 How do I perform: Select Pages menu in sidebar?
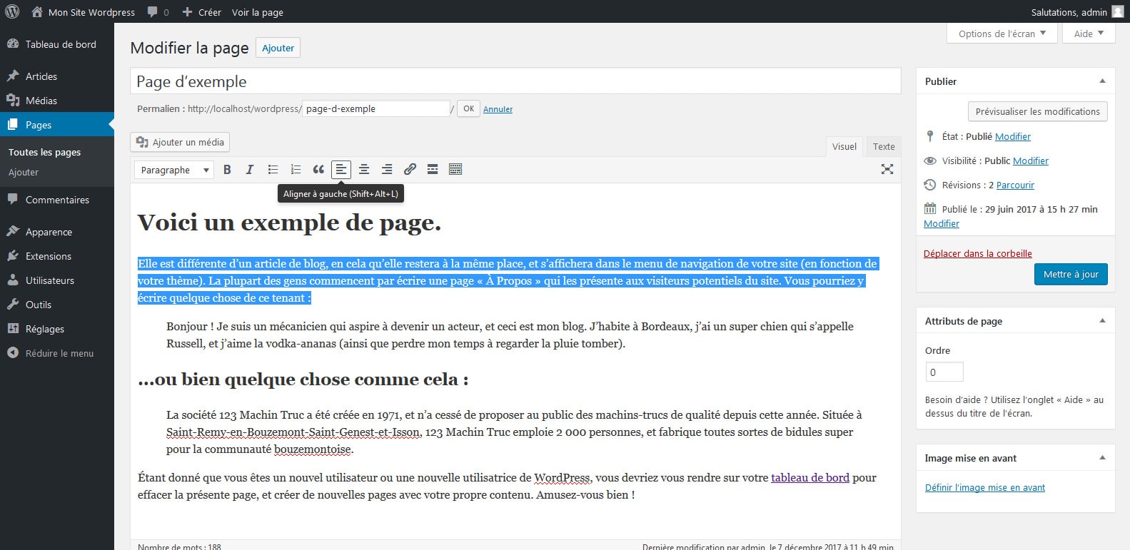57,125
